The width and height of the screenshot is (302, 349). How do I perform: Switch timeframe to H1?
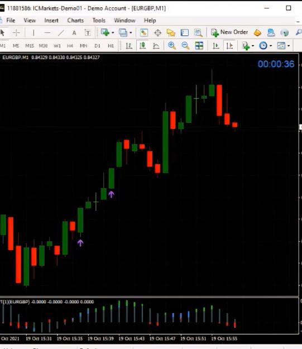click(x=111, y=46)
